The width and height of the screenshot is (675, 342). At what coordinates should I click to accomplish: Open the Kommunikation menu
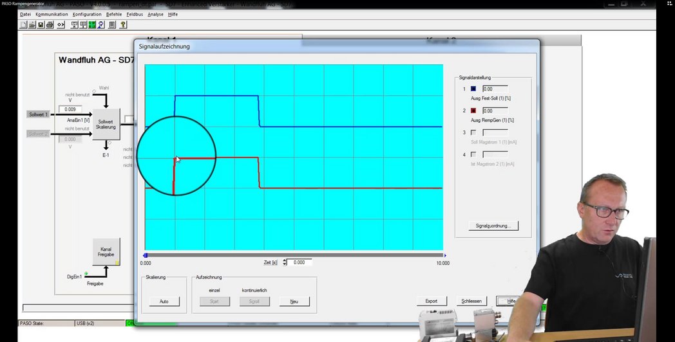tap(52, 14)
